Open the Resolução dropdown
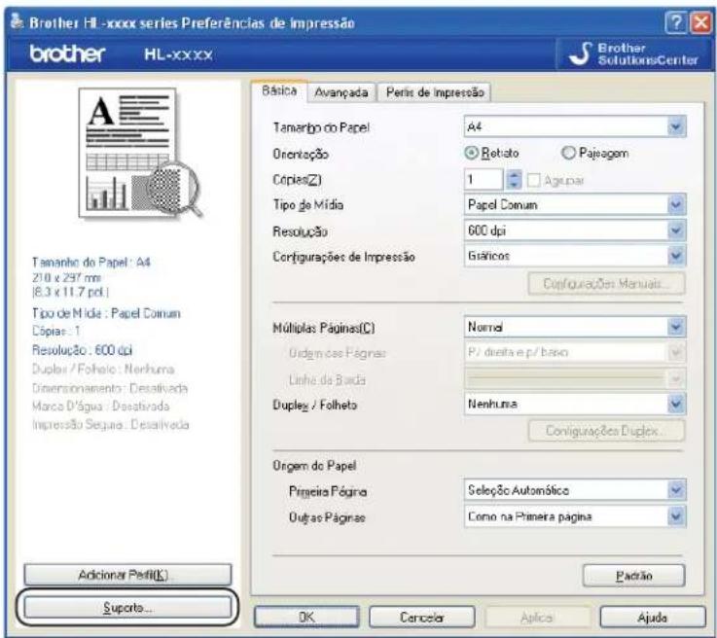 [575, 230]
